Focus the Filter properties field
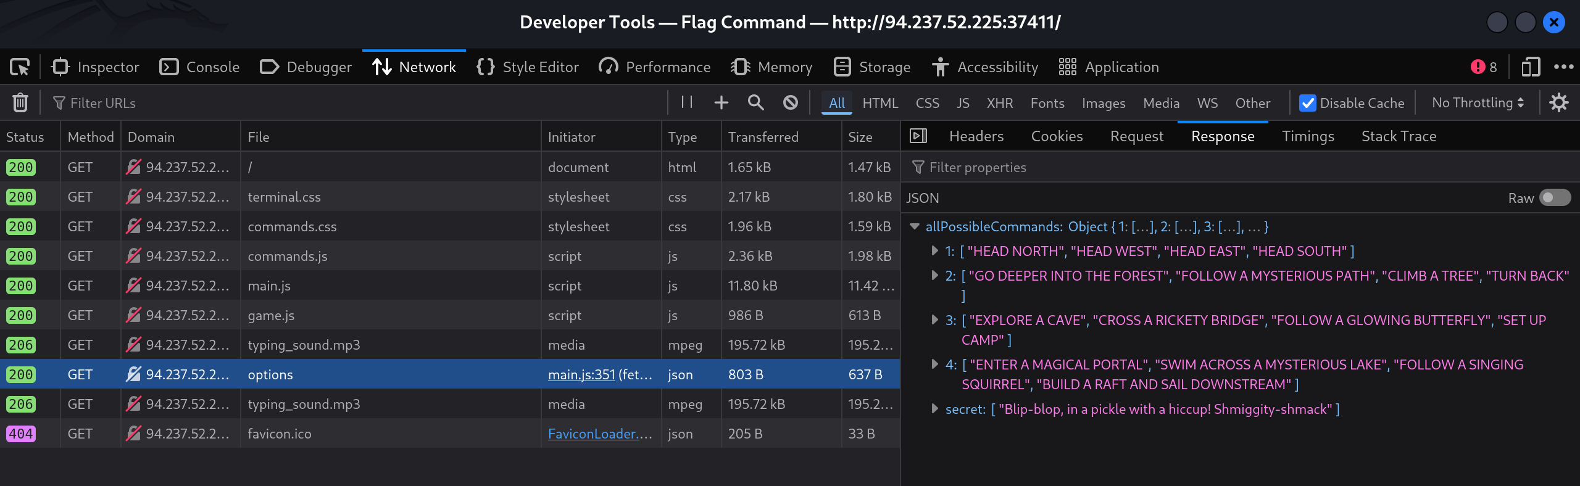1580x486 pixels. click(1241, 167)
